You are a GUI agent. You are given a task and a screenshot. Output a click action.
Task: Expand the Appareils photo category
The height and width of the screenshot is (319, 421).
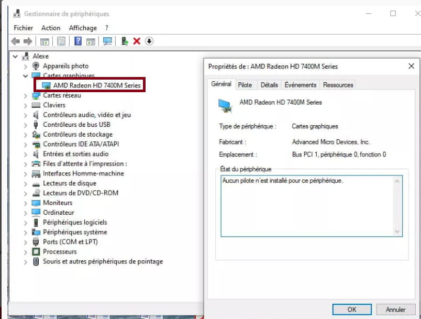click(26, 67)
